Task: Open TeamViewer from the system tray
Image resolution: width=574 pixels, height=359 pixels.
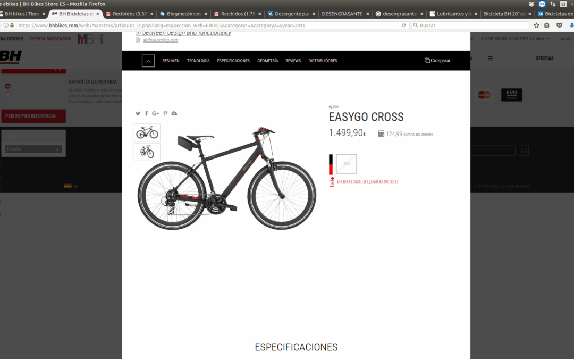Action: pyautogui.click(x=542, y=4)
